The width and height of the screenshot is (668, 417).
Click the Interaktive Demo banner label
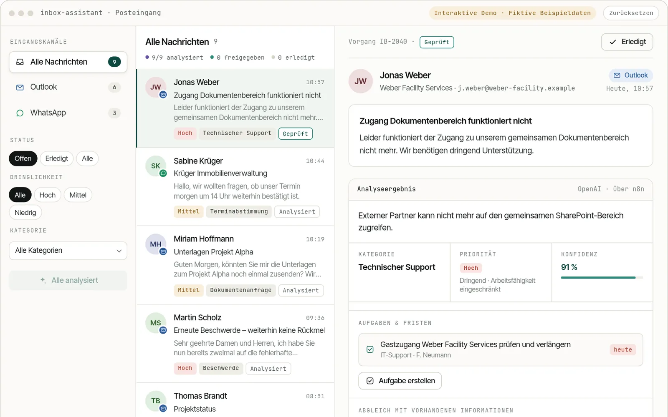coord(512,13)
